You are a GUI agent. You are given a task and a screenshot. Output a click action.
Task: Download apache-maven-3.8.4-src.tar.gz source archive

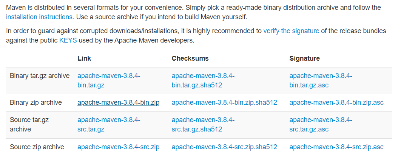[109, 125]
